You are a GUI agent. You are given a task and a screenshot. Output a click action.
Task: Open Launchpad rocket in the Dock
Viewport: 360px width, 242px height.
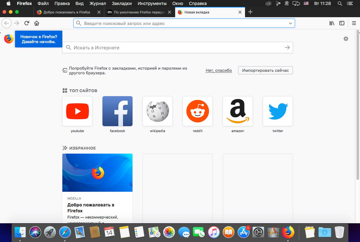coord(50,232)
